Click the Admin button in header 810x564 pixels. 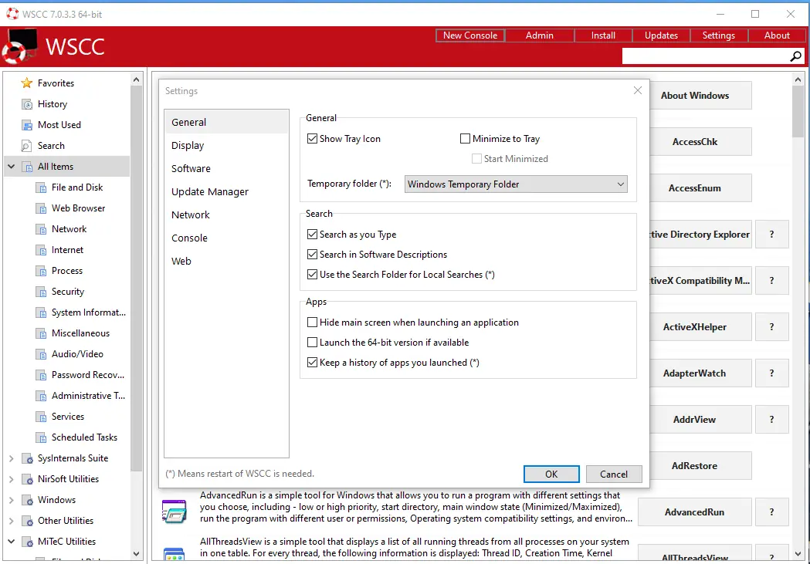click(x=539, y=35)
